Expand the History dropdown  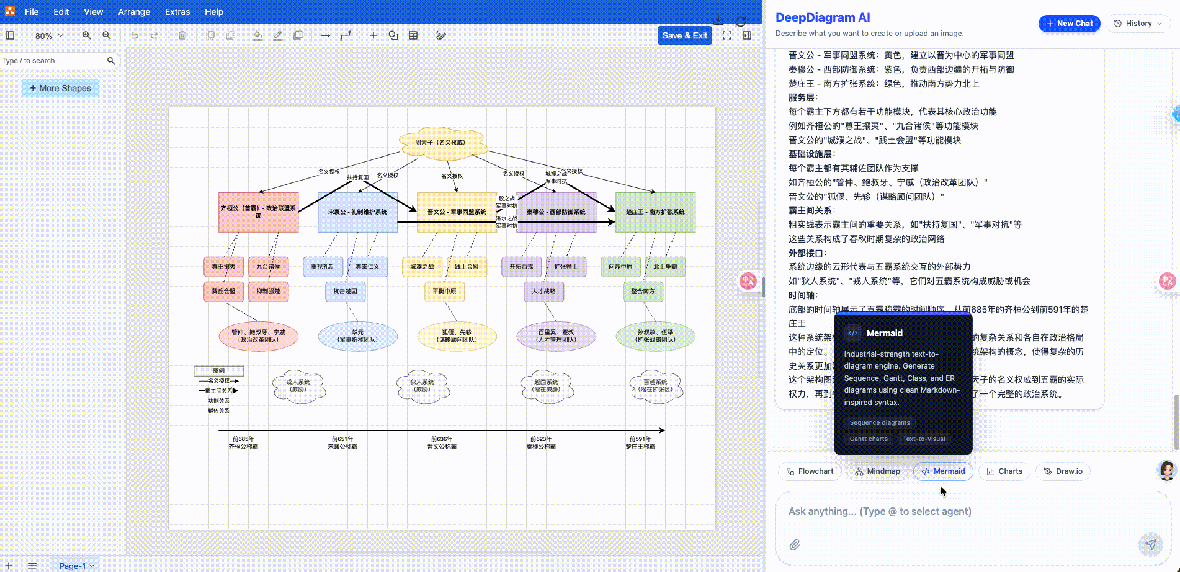point(1138,23)
